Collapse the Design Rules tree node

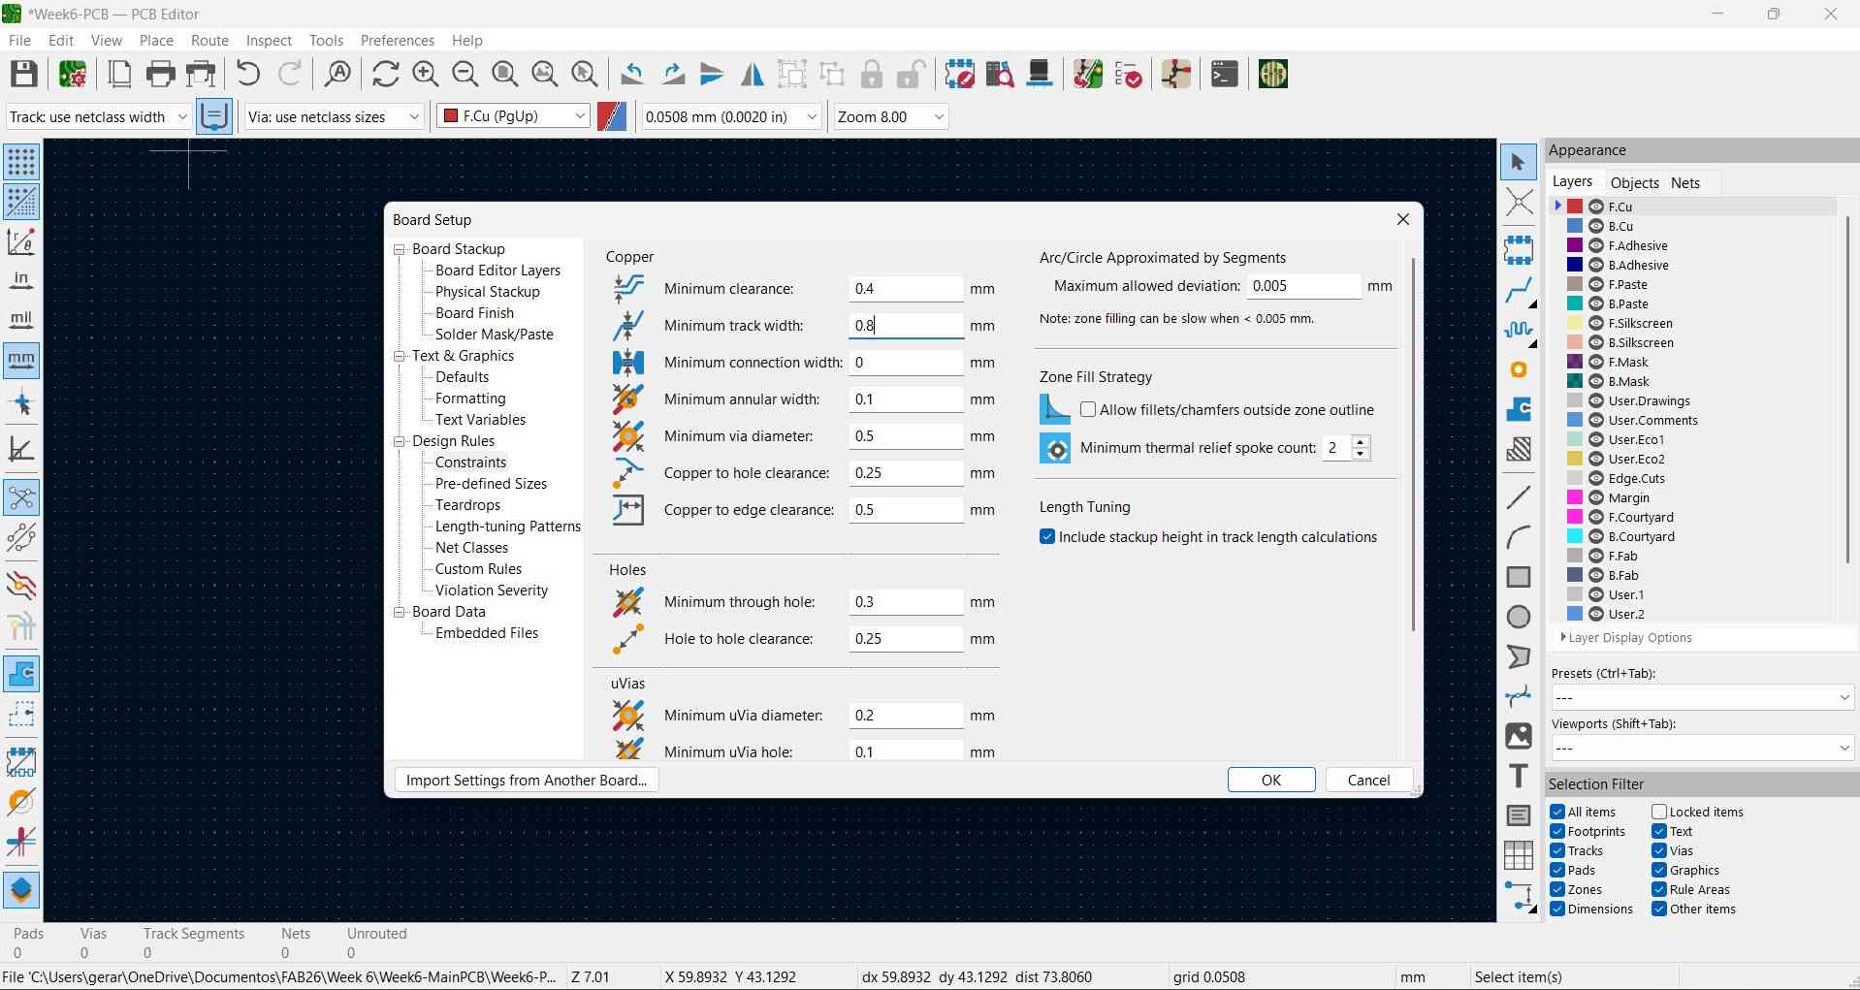pos(399,441)
